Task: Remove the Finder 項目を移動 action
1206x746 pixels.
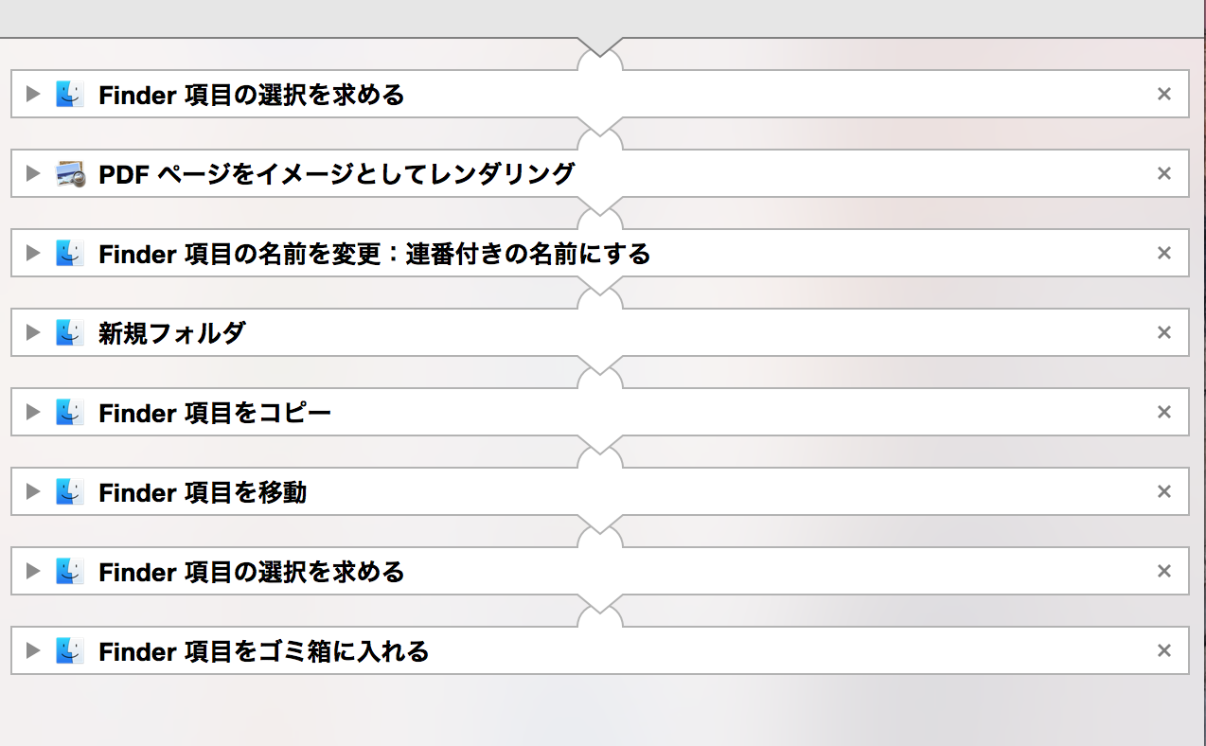Action: click(1164, 491)
